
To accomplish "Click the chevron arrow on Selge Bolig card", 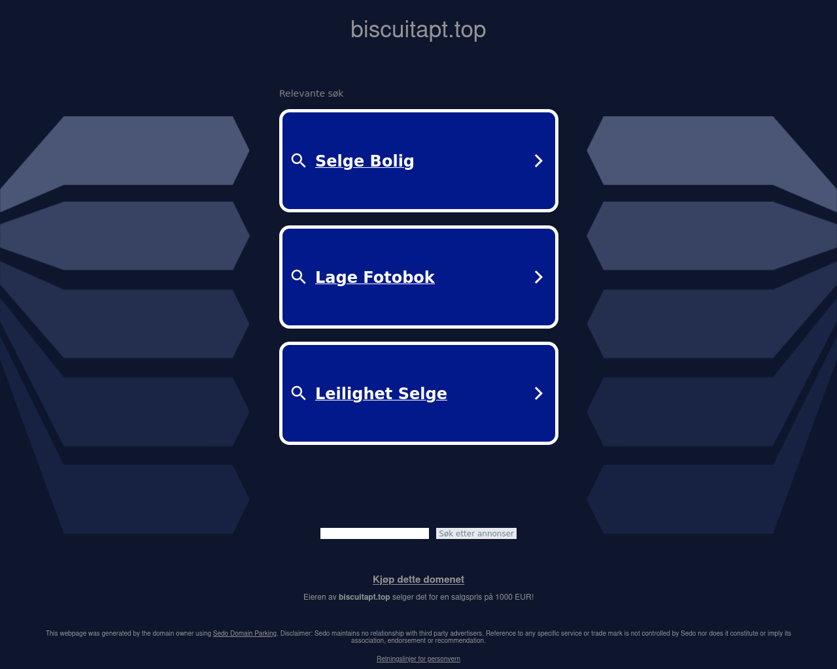I will click(539, 161).
